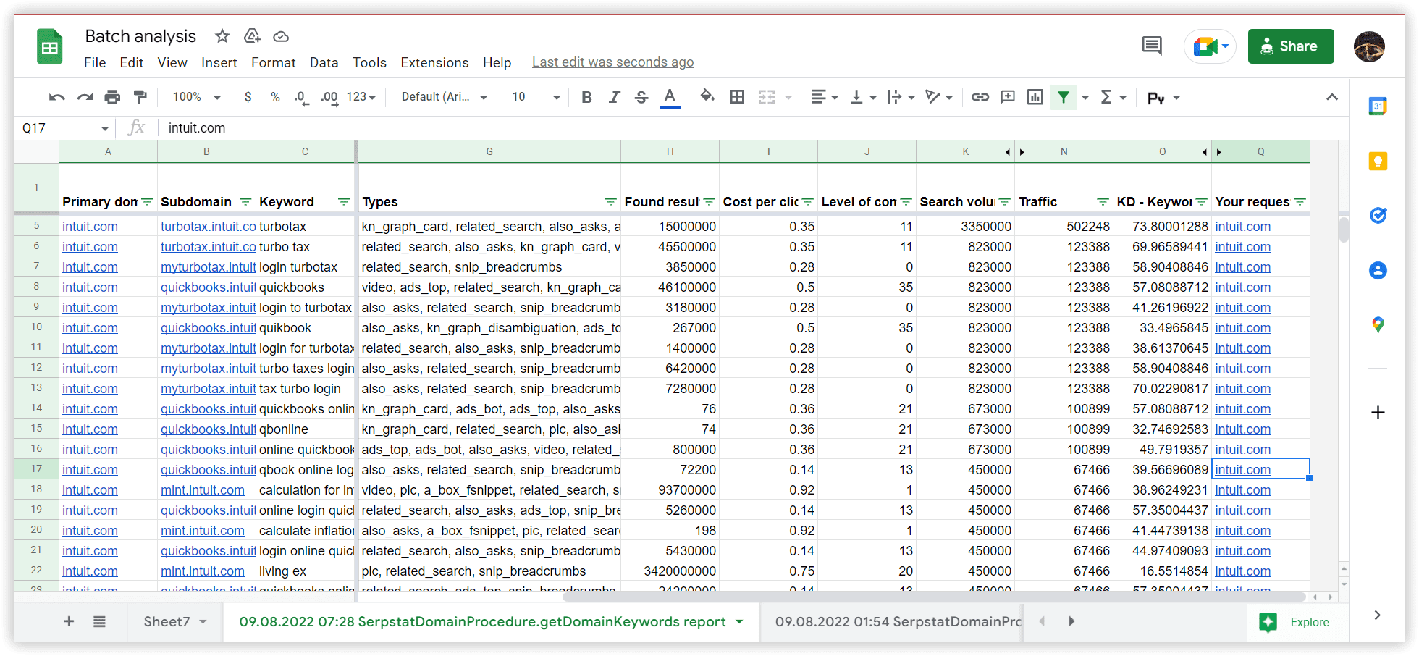The height and width of the screenshot is (656, 1419).
Task: Select the Paint format roller icon
Action: 140,97
